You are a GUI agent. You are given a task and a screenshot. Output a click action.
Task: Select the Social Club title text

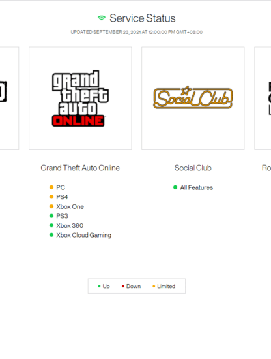(193, 168)
